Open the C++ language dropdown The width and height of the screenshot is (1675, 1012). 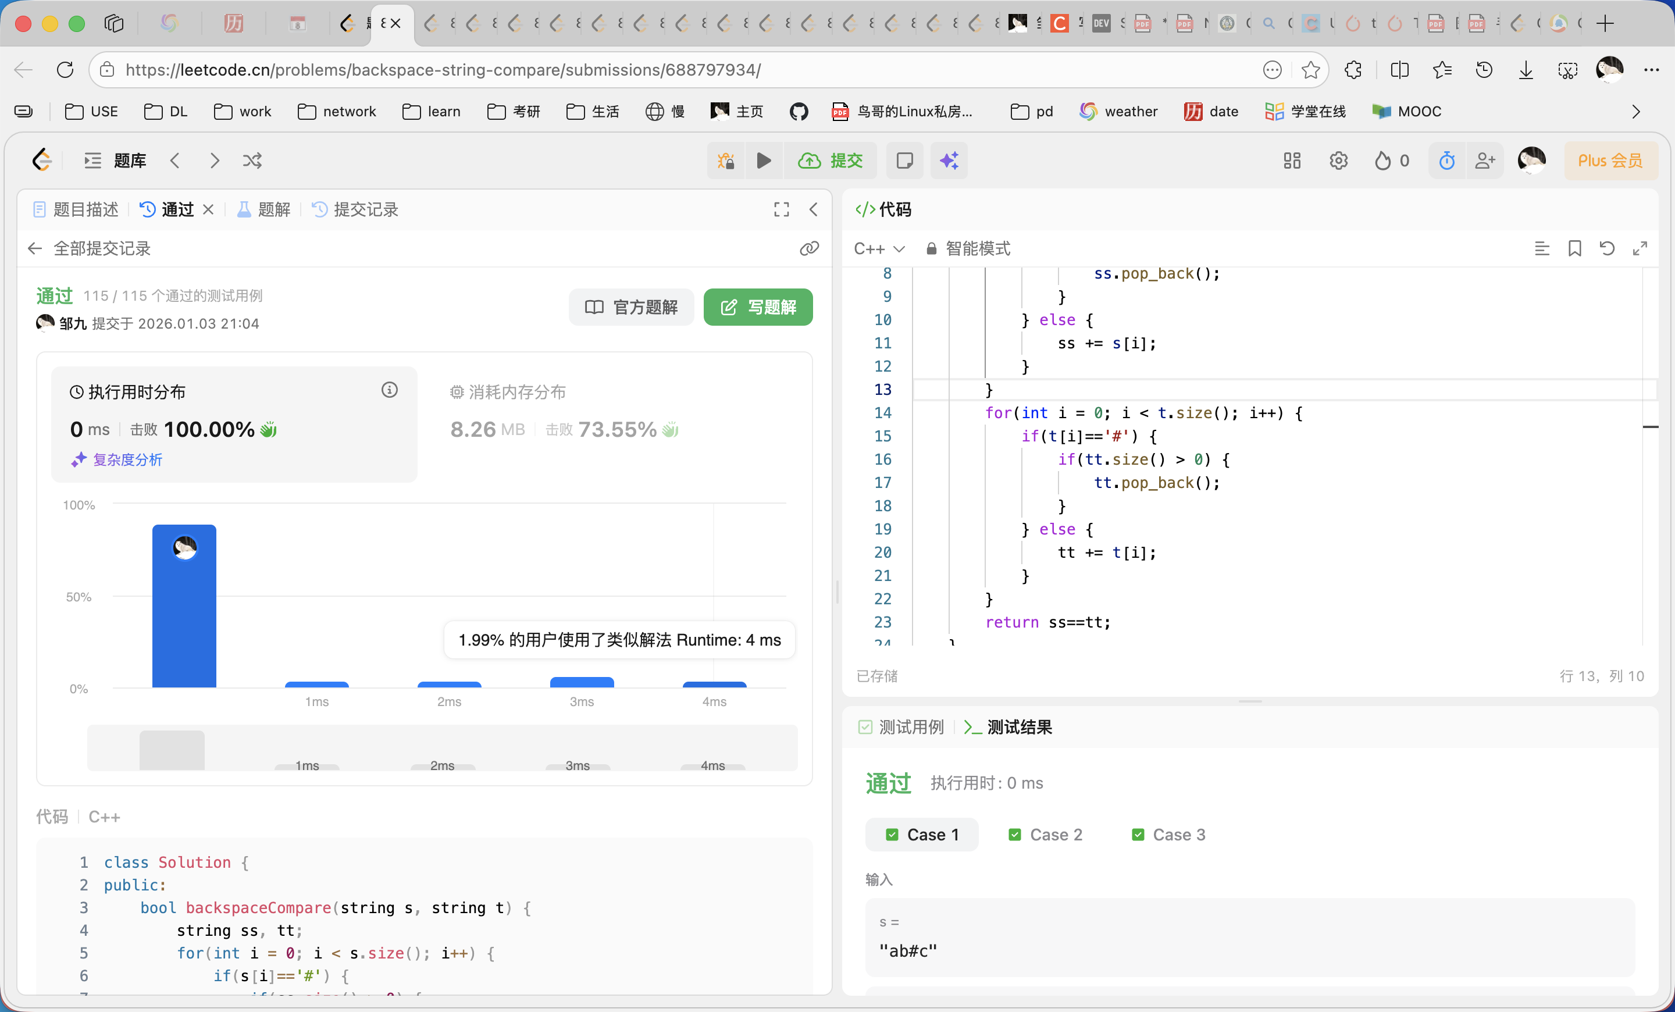[x=879, y=249]
